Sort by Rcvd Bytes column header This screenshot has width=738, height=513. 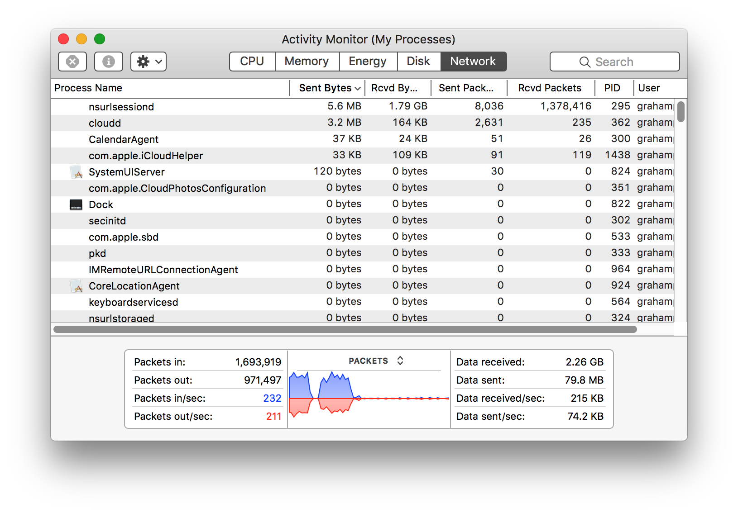coord(398,88)
